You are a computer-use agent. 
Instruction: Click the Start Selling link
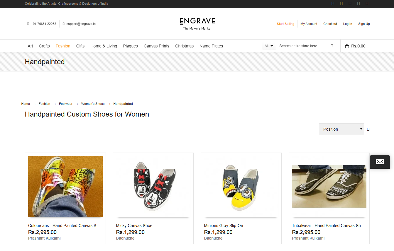point(285,24)
